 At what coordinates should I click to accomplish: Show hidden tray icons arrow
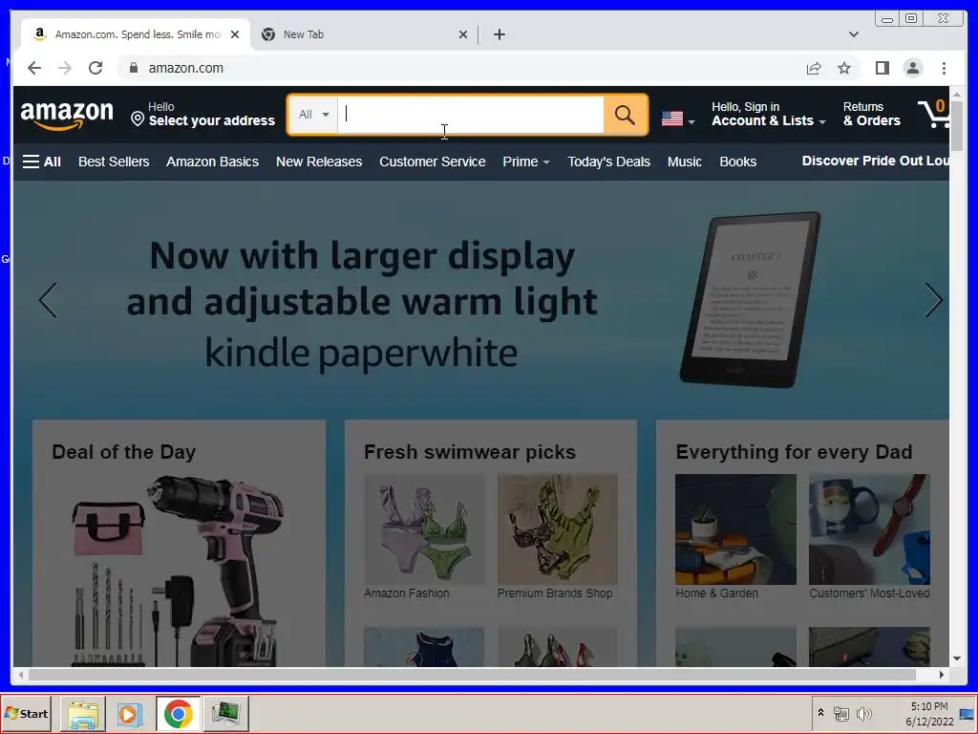click(820, 713)
